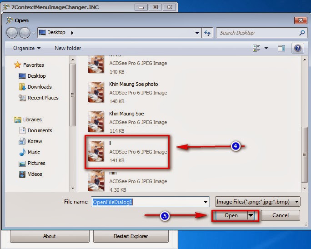
Task: Open recent locations dropdown beside navigation arrows
Action: 34,33
